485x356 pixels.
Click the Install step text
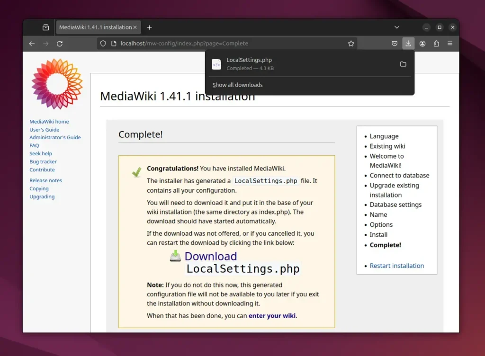coord(378,234)
